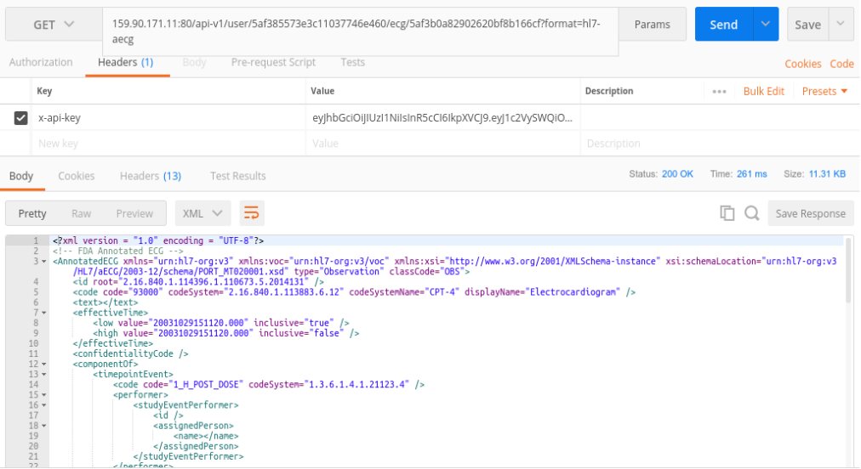The image size is (861, 469).
Task: Collapse the timepointEvent node at line 13
Action: tap(44, 375)
